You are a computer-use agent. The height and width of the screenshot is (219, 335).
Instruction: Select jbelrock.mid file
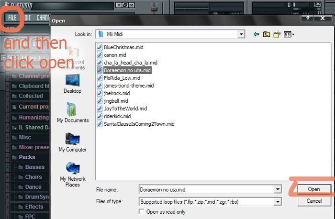[113, 93]
